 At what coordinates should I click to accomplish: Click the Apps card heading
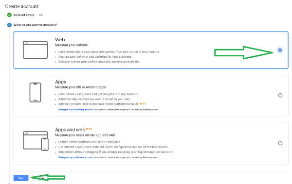pos(60,82)
